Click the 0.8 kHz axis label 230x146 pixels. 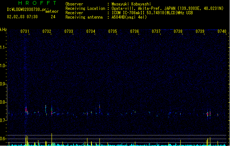pyautogui.click(x=3, y=102)
